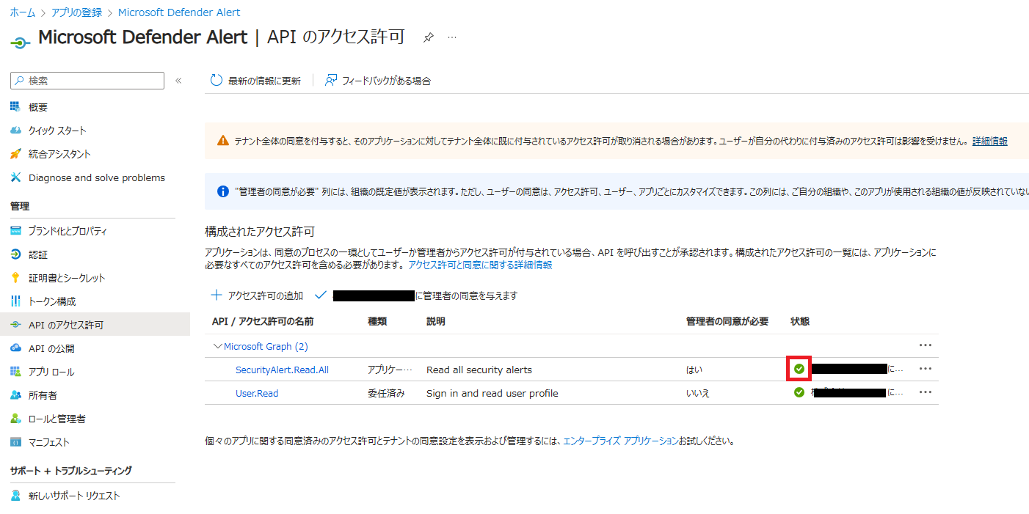
Task: Click in the 検索 sidebar search field
Action: click(x=87, y=81)
